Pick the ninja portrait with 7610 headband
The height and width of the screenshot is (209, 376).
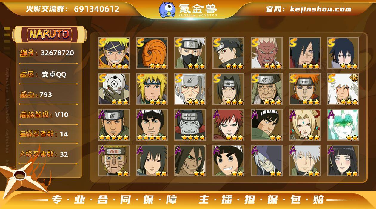114,161
